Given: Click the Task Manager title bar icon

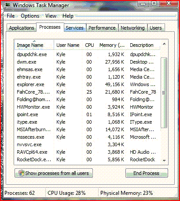Looking at the screenshot, I should point(7,4).
